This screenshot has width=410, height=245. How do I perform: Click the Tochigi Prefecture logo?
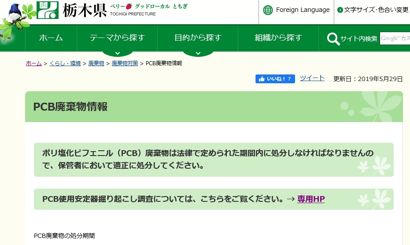click(x=72, y=10)
